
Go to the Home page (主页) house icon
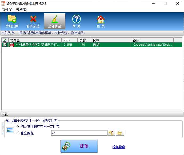click(101, 21)
